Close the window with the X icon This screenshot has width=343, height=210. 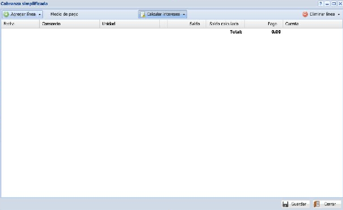pos(340,3)
